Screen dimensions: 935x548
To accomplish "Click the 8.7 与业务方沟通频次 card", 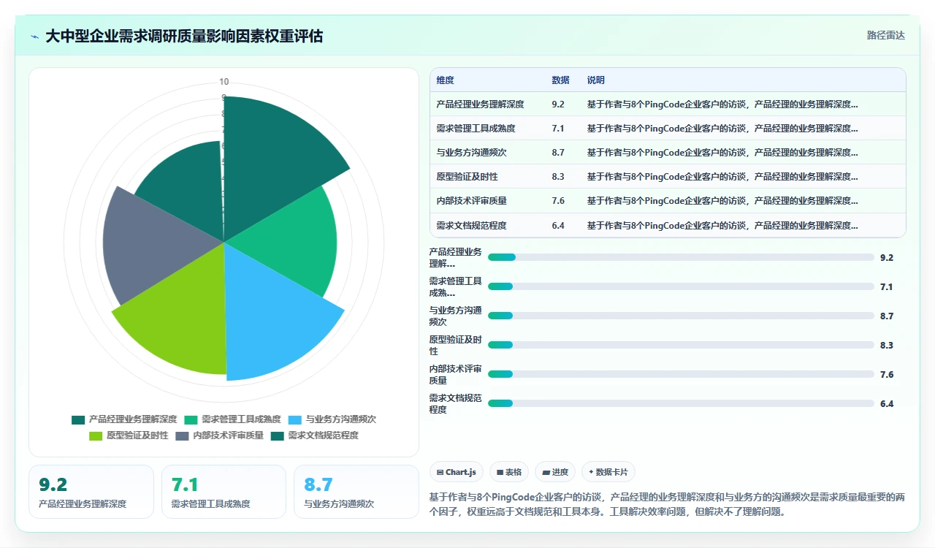I will coord(356,492).
